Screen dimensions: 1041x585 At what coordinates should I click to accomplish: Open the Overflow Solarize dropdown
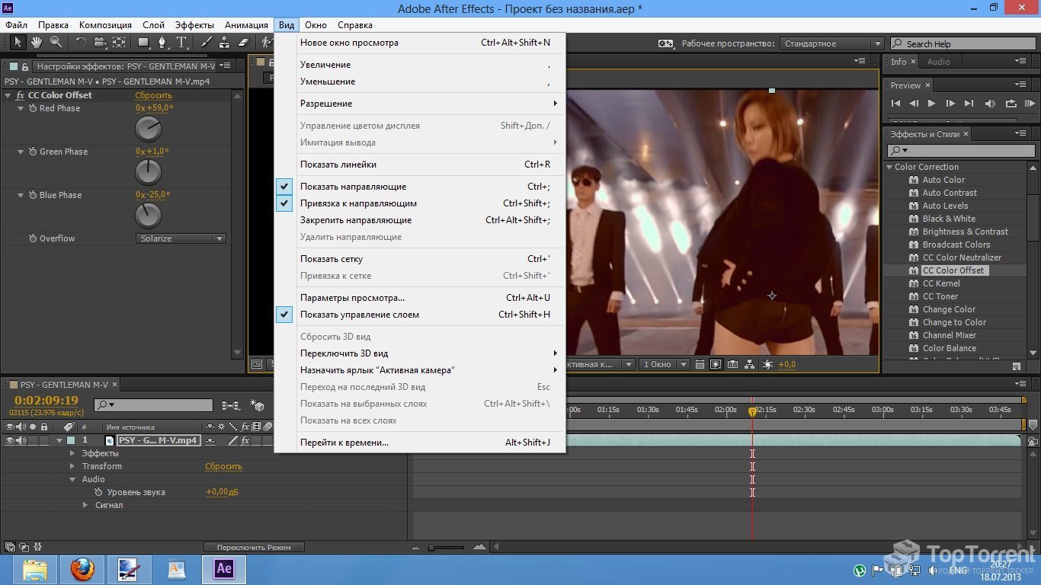click(x=181, y=238)
